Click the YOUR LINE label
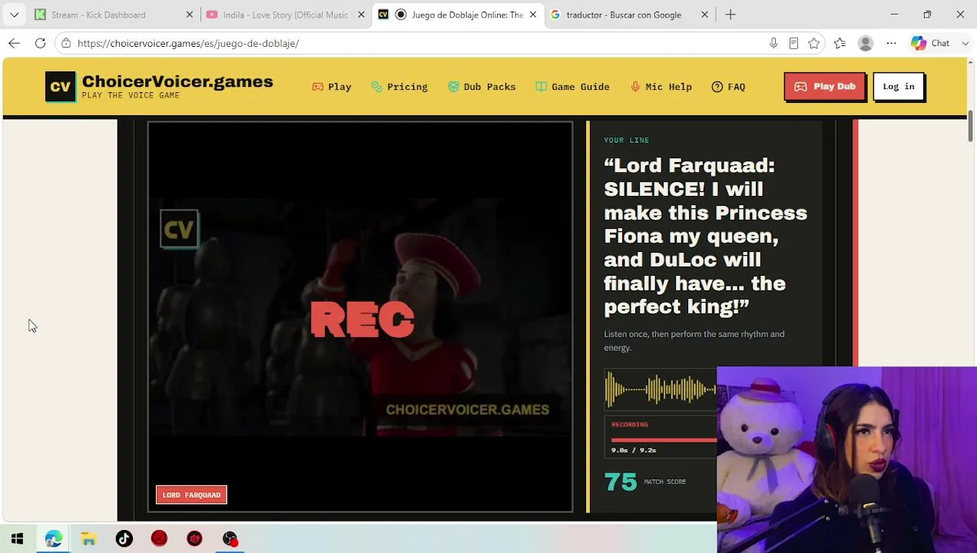This screenshot has height=553, width=977. 627,140
